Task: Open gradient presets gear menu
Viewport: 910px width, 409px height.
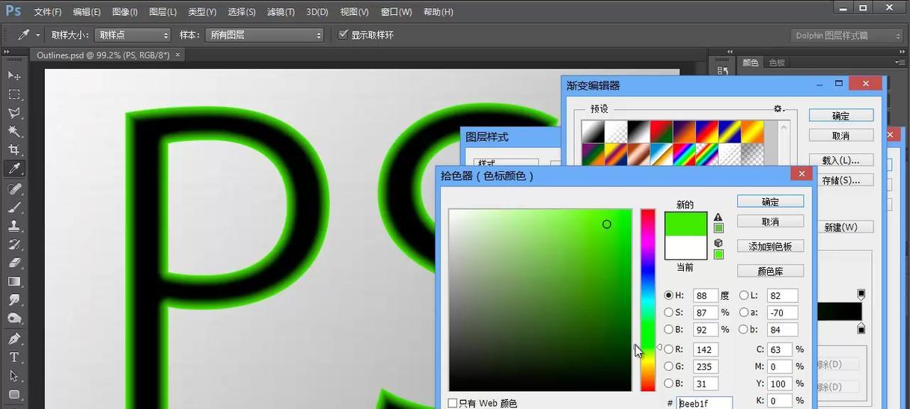Action: pos(779,108)
